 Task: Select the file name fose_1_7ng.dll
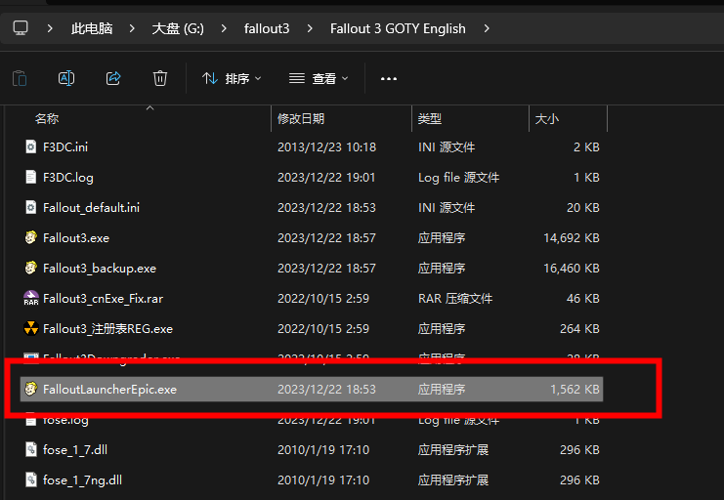coord(82,480)
